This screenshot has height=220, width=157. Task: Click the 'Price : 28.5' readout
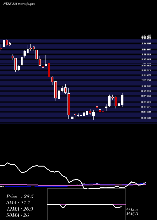(20, 196)
